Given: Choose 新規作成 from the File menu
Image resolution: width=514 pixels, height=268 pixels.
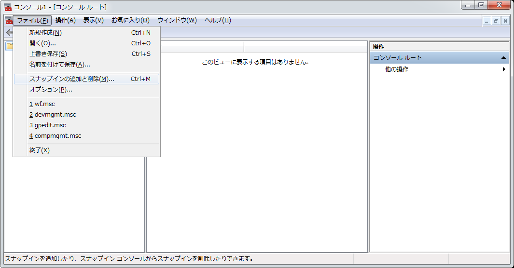Looking at the screenshot, I should (45, 33).
